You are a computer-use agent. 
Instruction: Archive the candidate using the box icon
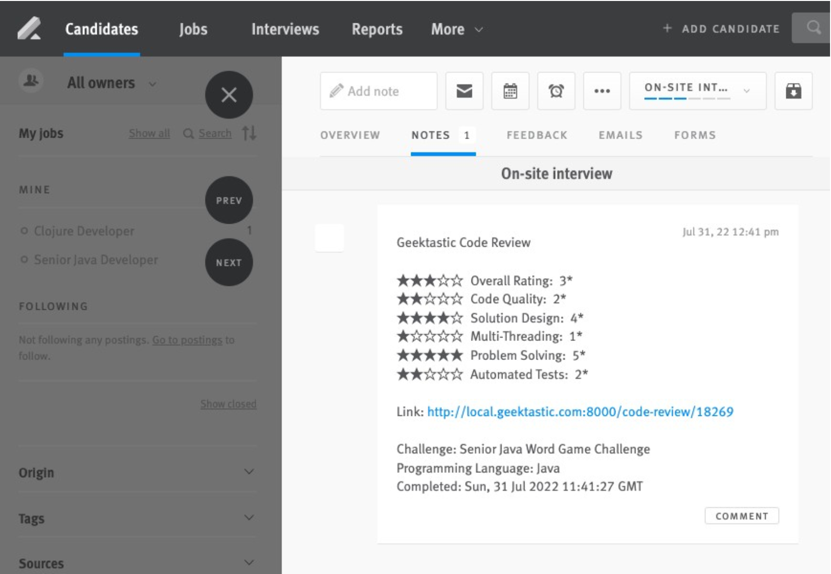pyautogui.click(x=793, y=90)
